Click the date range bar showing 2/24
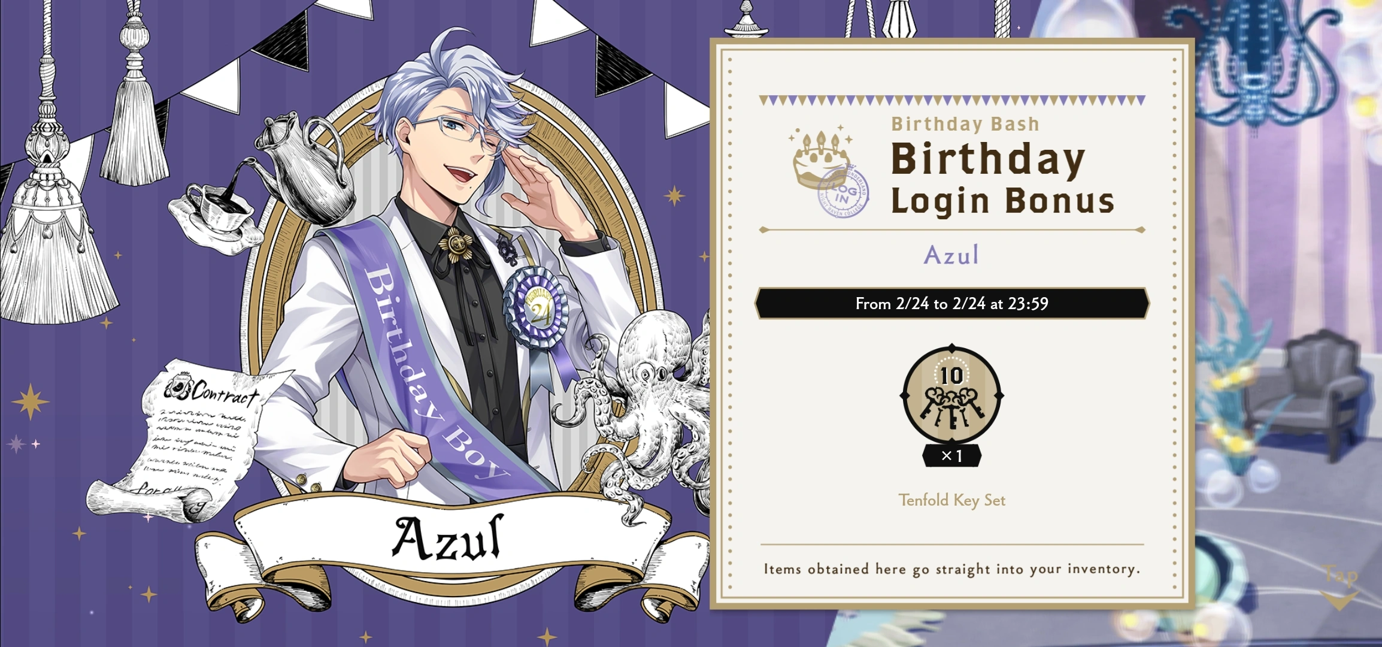The height and width of the screenshot is (647, 1382). [x=951, y=304]
